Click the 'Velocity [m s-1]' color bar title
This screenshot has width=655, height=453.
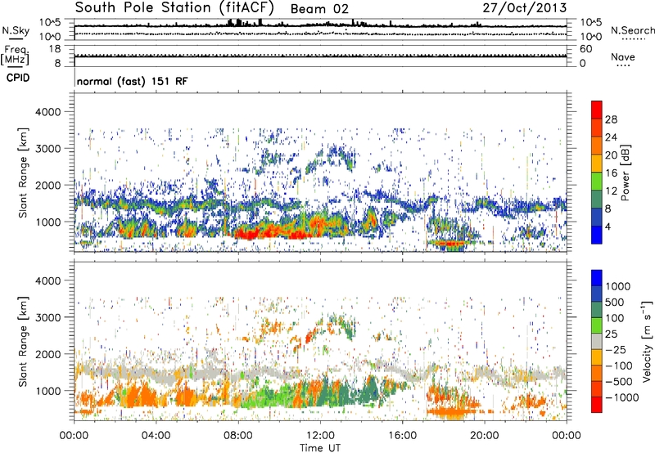[647, 341]
